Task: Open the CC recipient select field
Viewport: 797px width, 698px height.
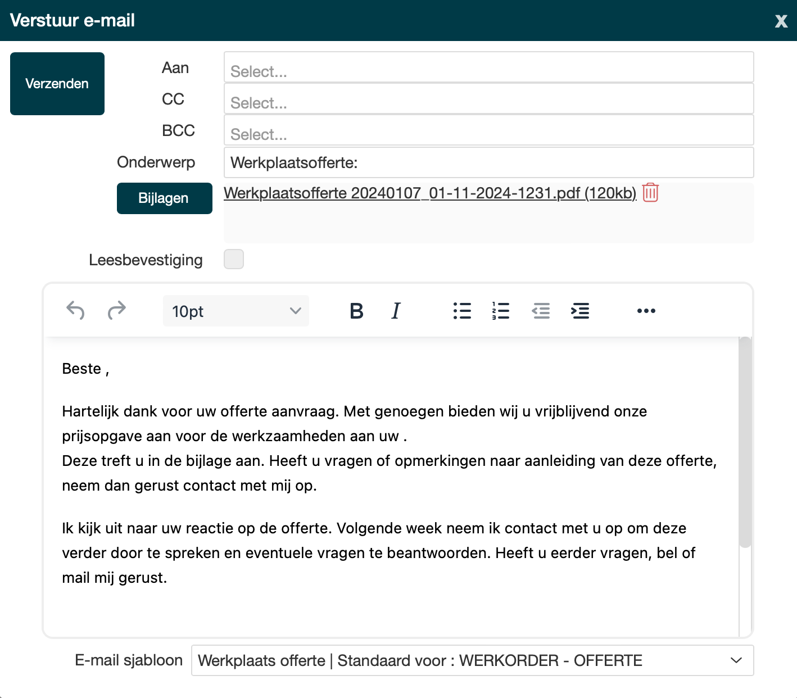Action: (488, 99)
